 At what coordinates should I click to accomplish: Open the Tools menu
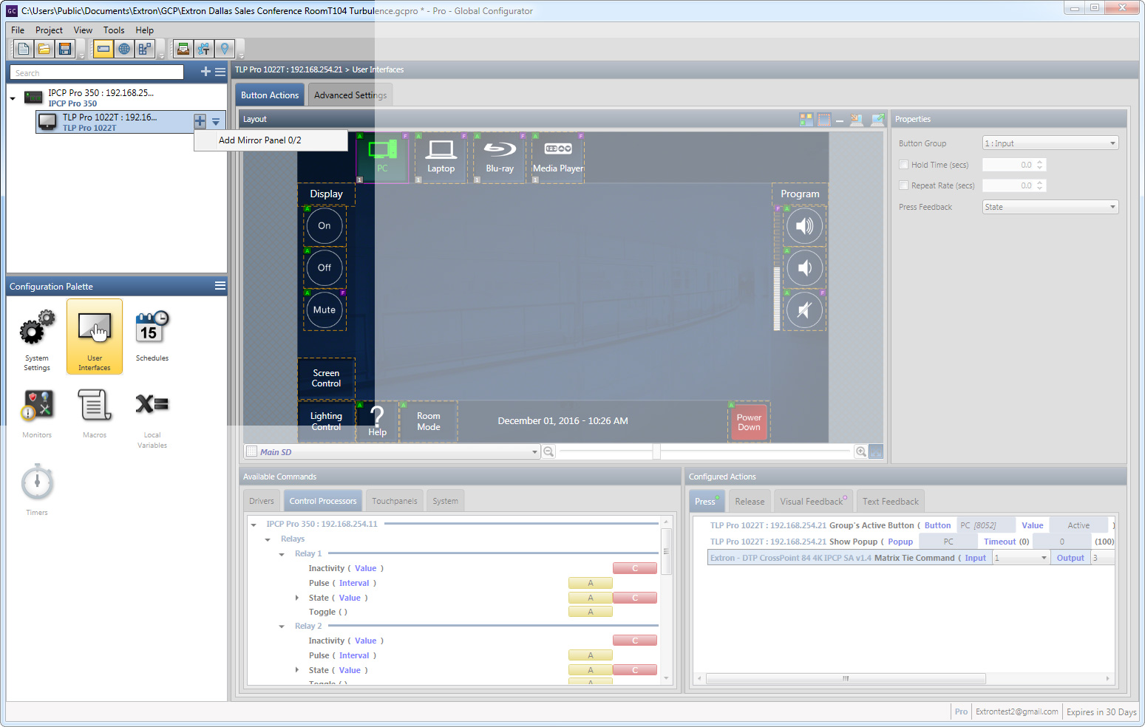pos(113,30)
